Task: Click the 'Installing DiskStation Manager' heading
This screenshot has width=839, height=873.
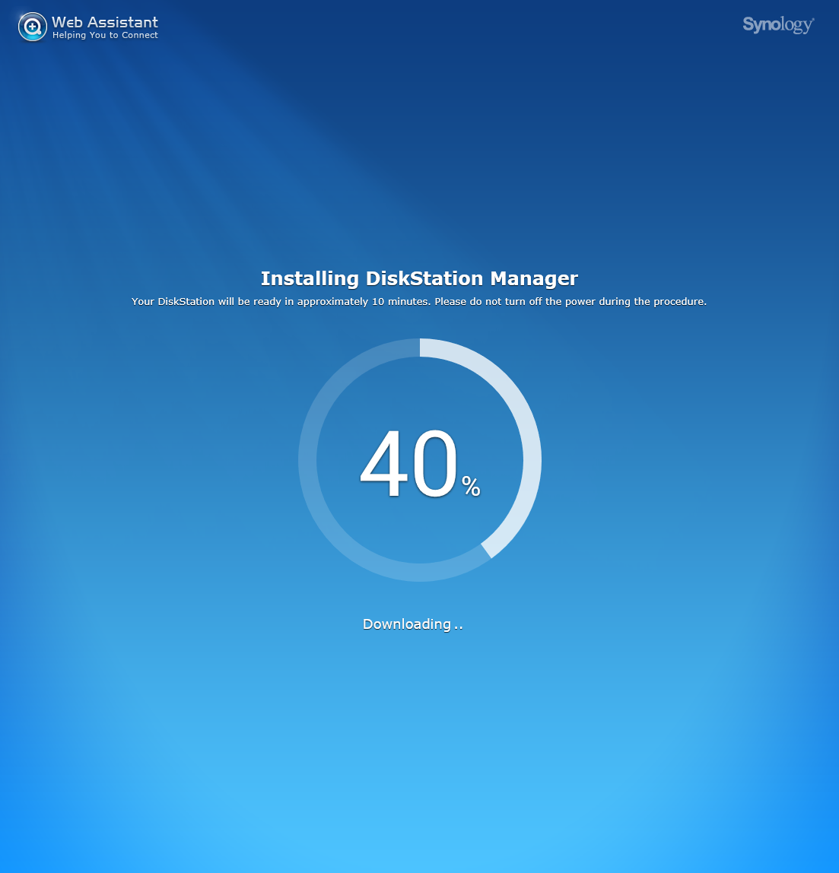Action: 419,278
